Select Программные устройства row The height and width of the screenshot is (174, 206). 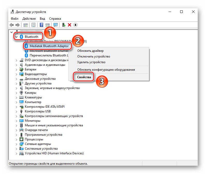(43, 135)
